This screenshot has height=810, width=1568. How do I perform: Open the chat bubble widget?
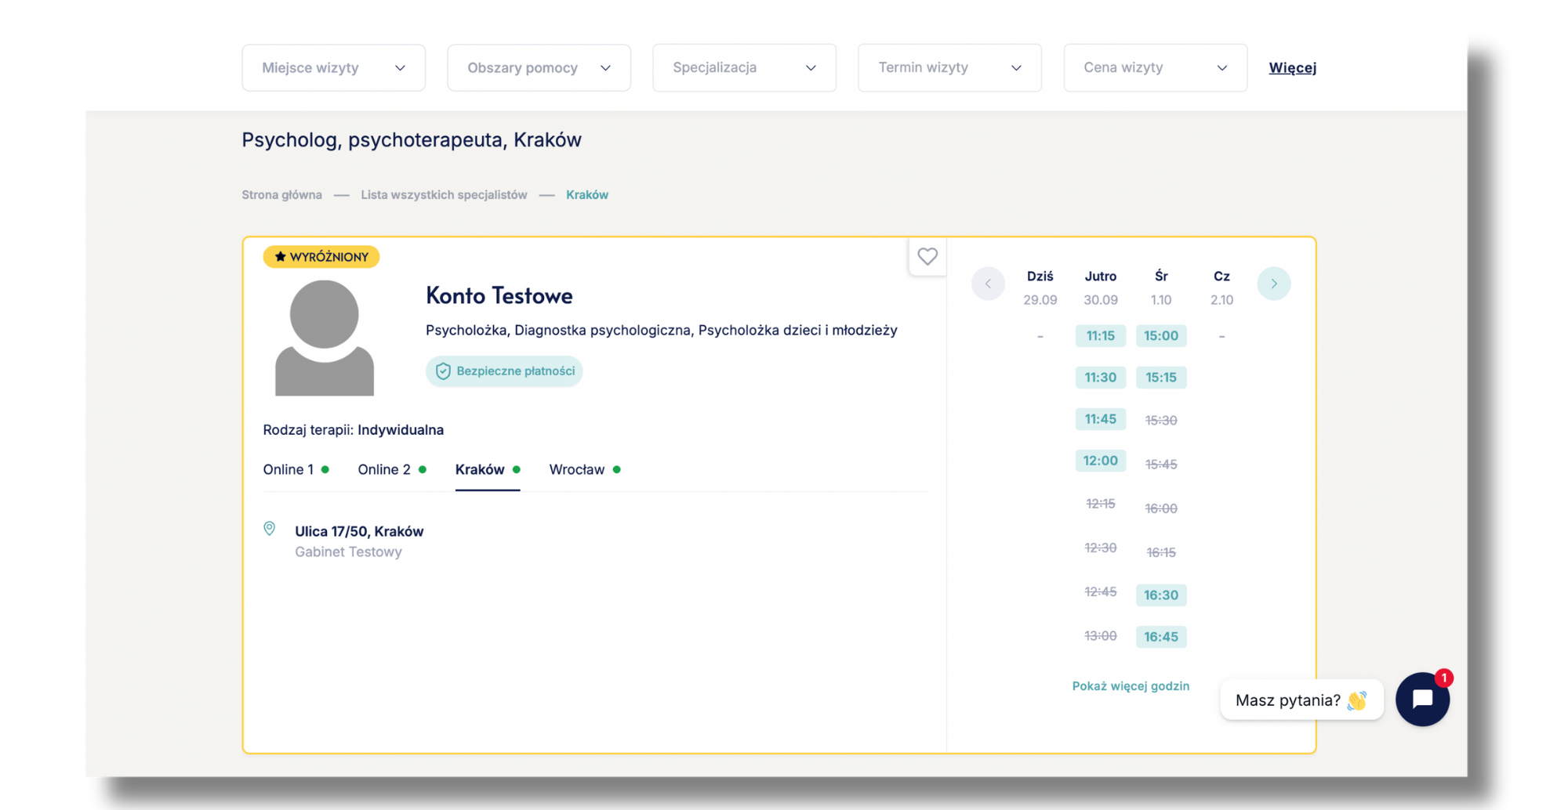(x=1422, y=699)
